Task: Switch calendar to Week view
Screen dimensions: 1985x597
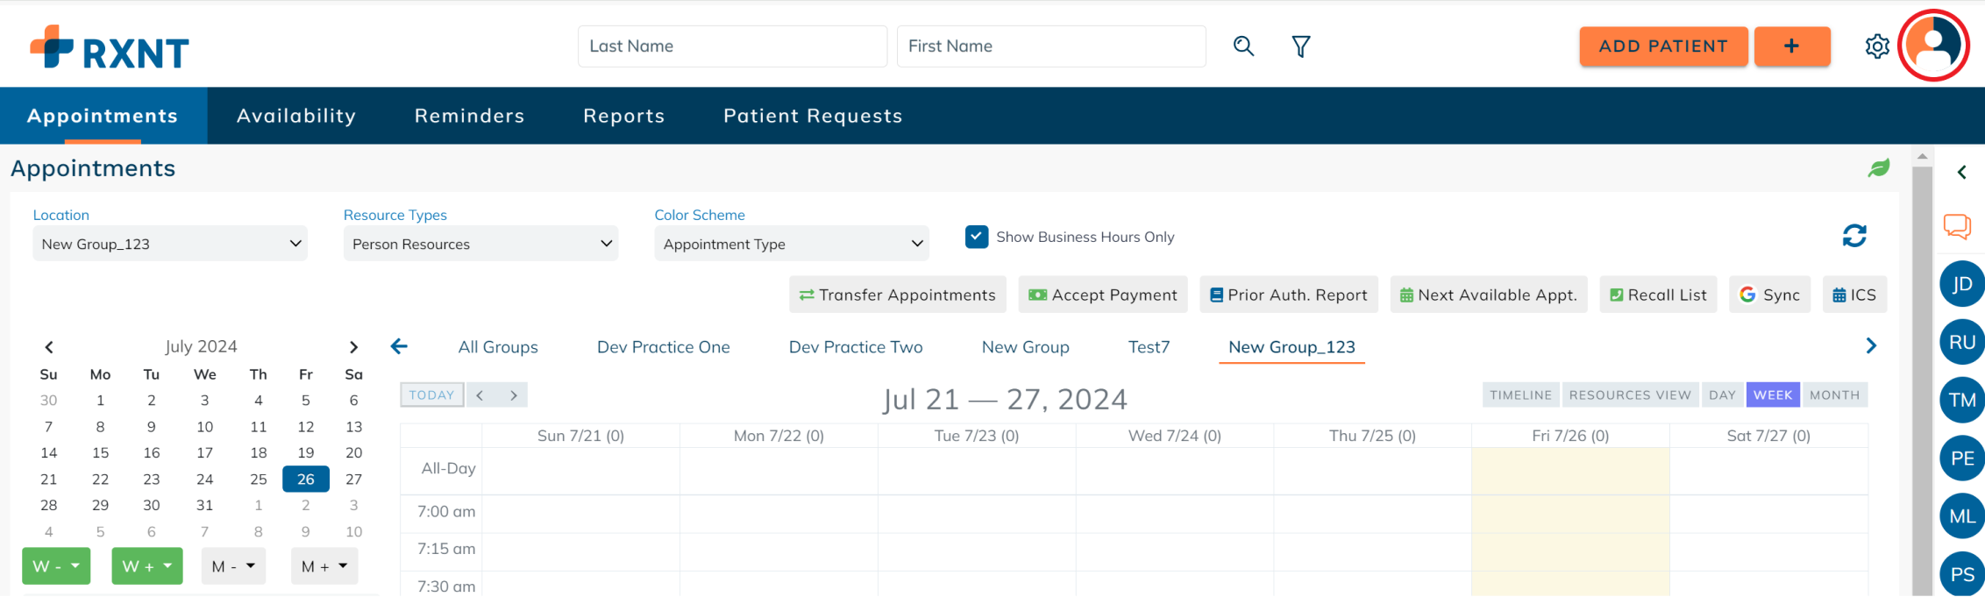Action: coord(1773,394)
